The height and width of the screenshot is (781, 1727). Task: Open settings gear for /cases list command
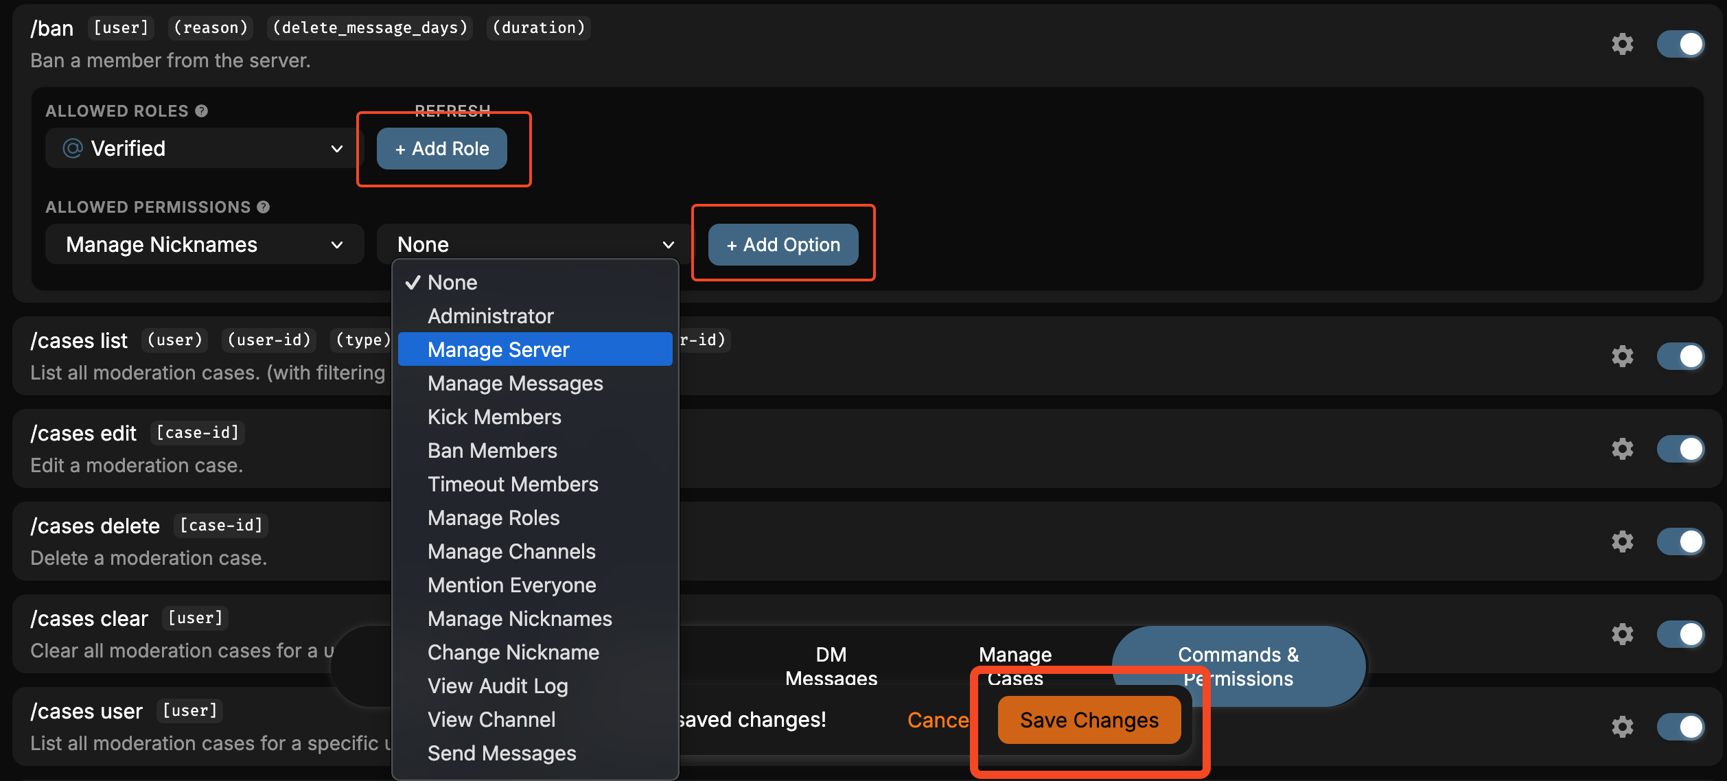1622,356
